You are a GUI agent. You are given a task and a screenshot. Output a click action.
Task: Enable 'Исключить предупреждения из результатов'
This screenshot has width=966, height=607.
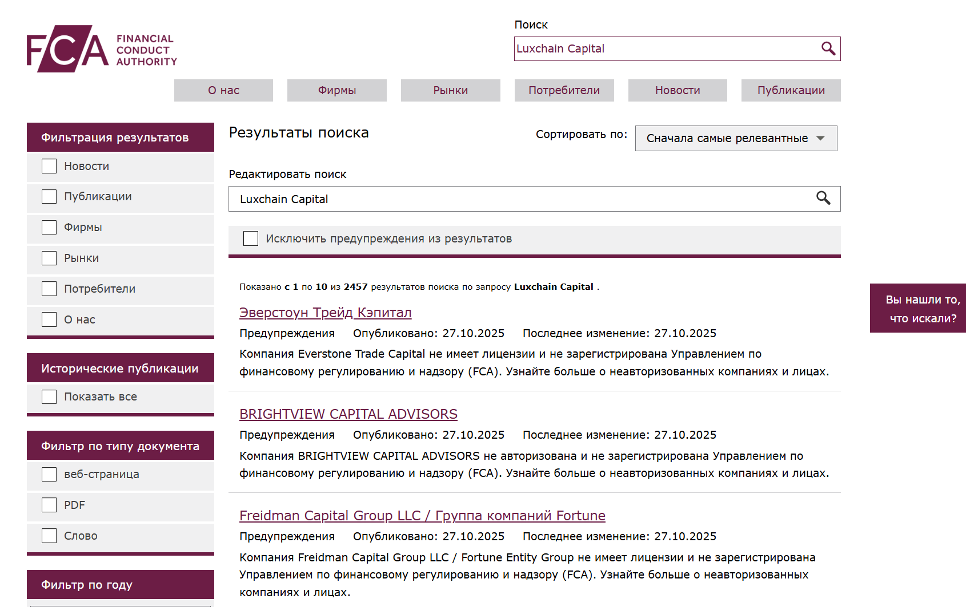pyautogui.click(x=250, y=238)
